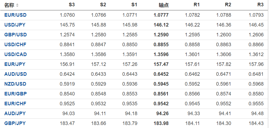Image resolution: width=269 pixels, height=128 pixels.
Task: Select the S1 column header
Action: point(134,5)
